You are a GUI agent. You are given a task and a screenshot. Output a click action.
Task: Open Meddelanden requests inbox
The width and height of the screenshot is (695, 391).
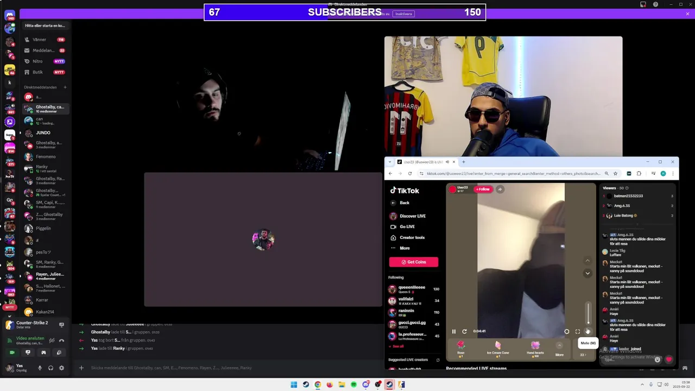[45, 51]
